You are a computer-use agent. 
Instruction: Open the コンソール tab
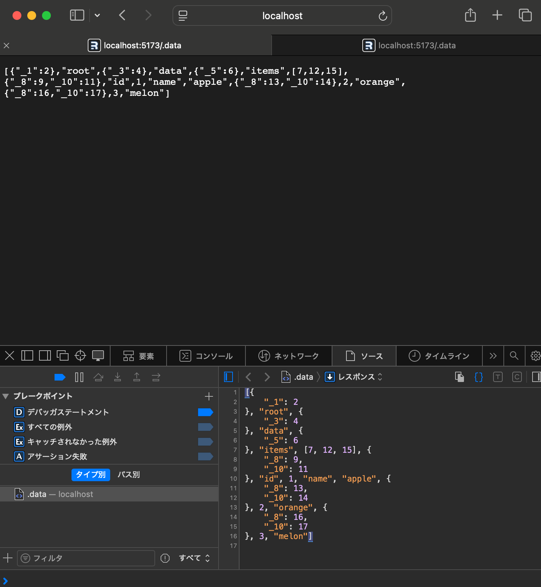[x=206, y=356]
